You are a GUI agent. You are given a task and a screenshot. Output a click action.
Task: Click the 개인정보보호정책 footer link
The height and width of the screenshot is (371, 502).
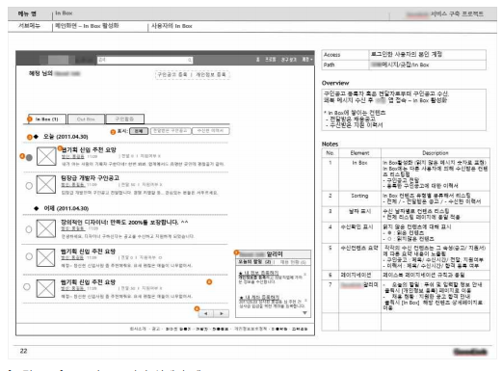click(x=251, y=329)
